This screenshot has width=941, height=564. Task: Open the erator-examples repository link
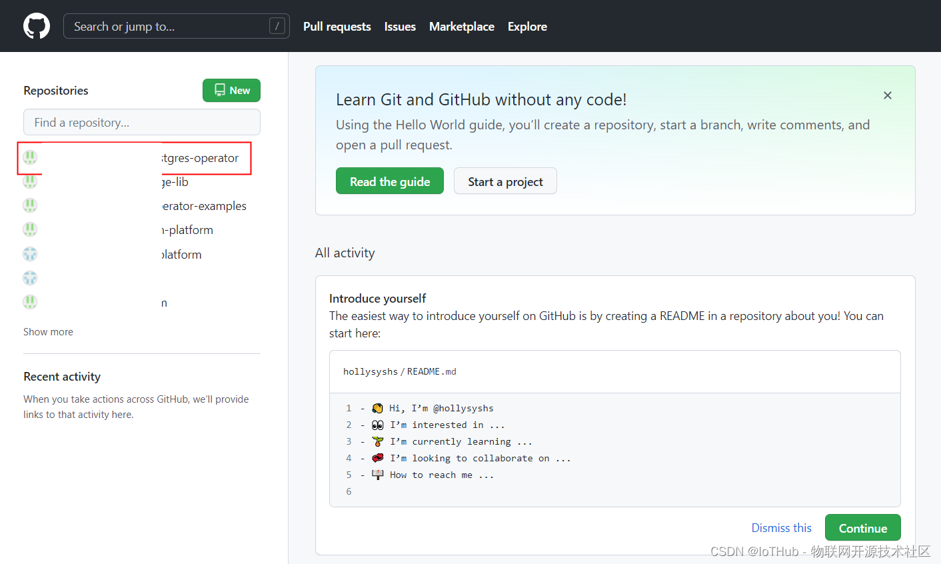(204, 206)
